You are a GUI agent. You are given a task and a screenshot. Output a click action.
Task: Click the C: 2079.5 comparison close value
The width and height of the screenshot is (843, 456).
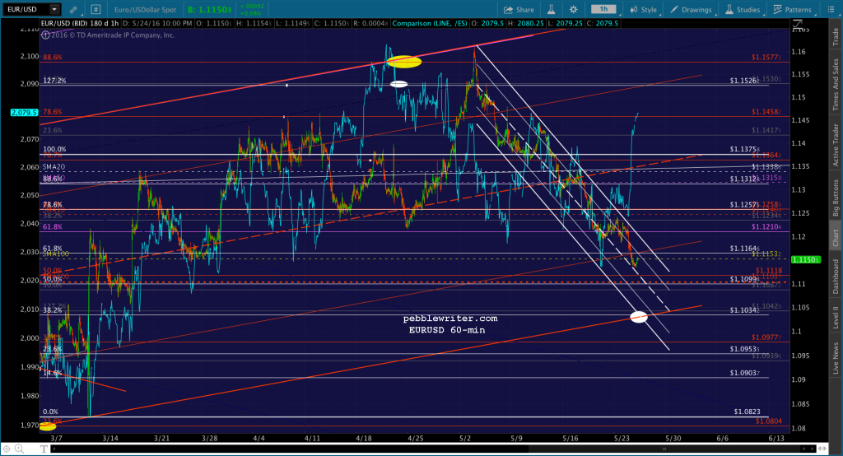(x=603, y=24)
